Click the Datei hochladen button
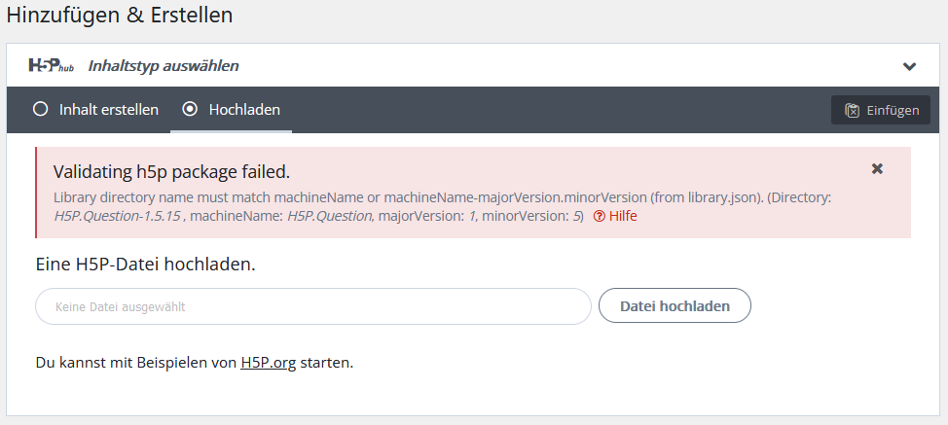Viewport: 948px width, 425px height. (675, 306)
